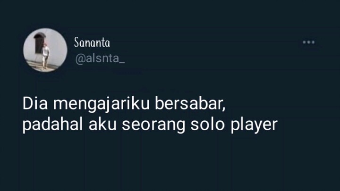The image size is (340, 191).
Task: Click the "@" symbol in the handle
Action: tap(80, 59)
